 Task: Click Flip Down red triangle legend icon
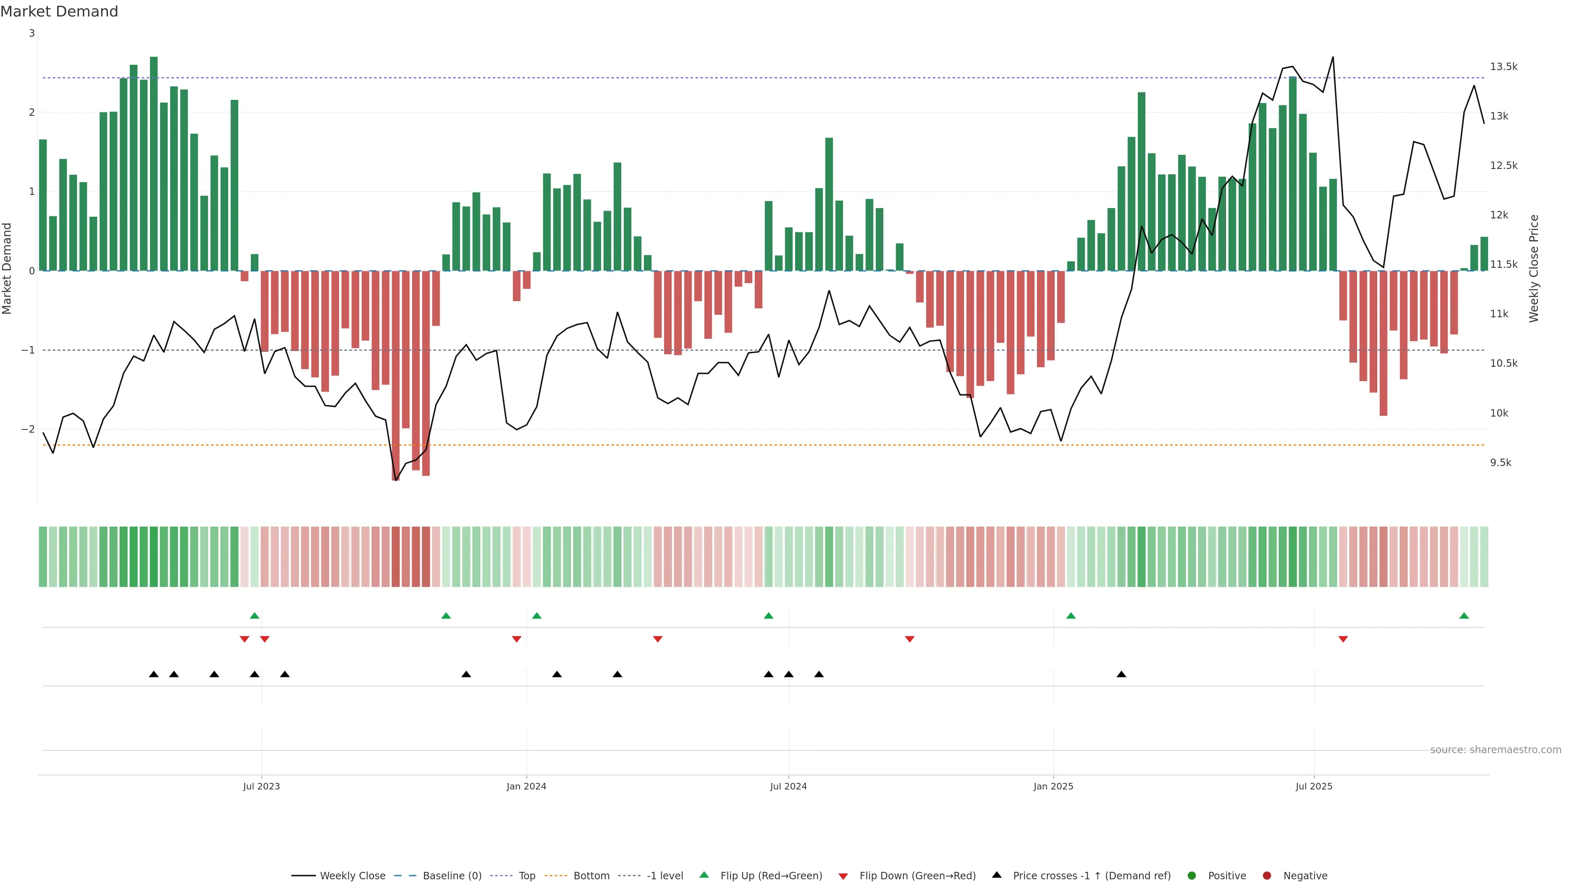click(843, 876)
